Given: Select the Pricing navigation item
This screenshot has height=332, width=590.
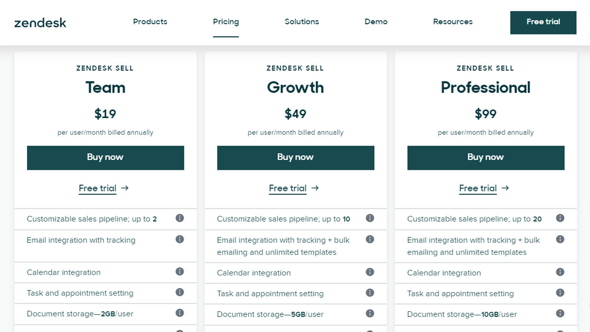Looking at the screenshot, I should tap(226, 22).
